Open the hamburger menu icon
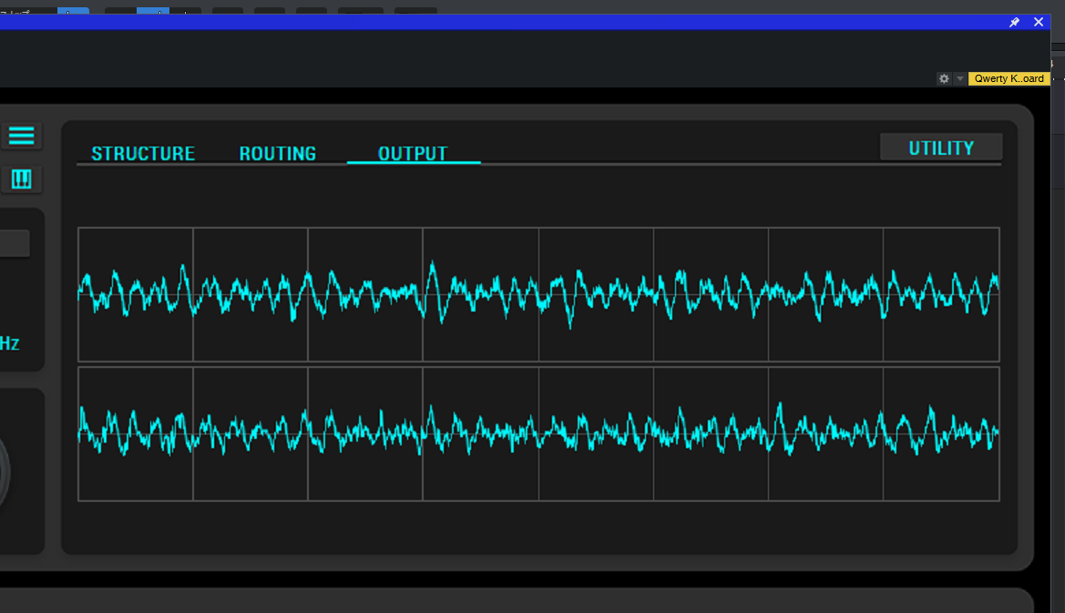The image size is (1065, 613). click(21, 136)
